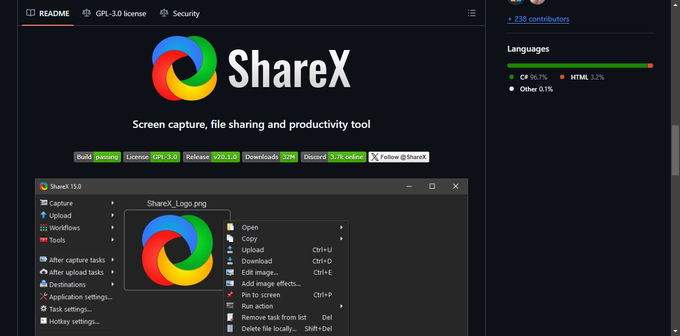Viewport: 680px width, 336px height.
Task: Click the License GPL-3.0 badge
Action: 152,157
